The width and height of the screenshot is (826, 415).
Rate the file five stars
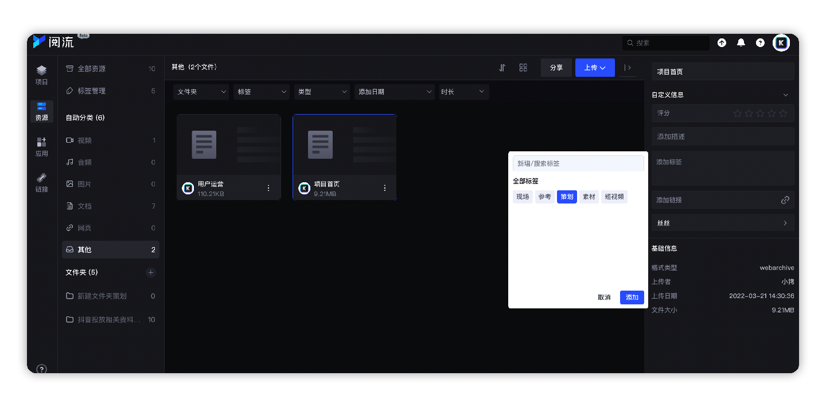pyautogui.click(x=783, y=113)
